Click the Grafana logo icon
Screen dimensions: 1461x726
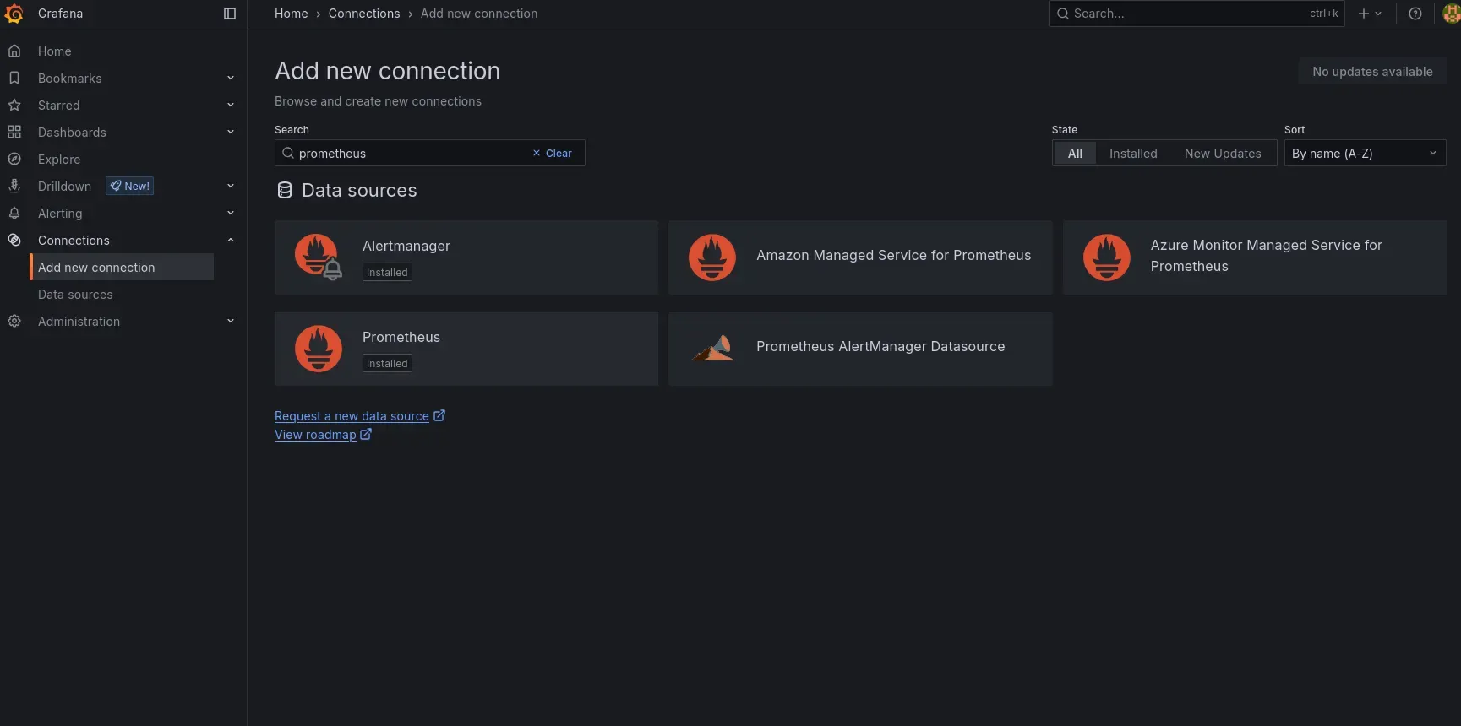(14, 14)
